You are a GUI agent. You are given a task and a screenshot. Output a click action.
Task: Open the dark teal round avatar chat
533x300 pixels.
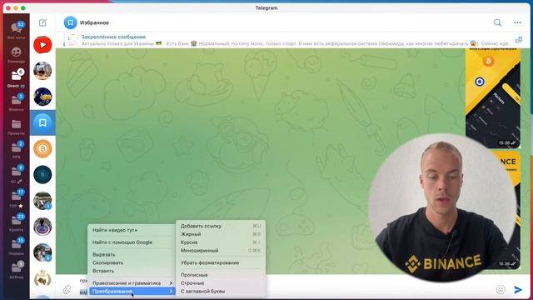coord(42,174)
